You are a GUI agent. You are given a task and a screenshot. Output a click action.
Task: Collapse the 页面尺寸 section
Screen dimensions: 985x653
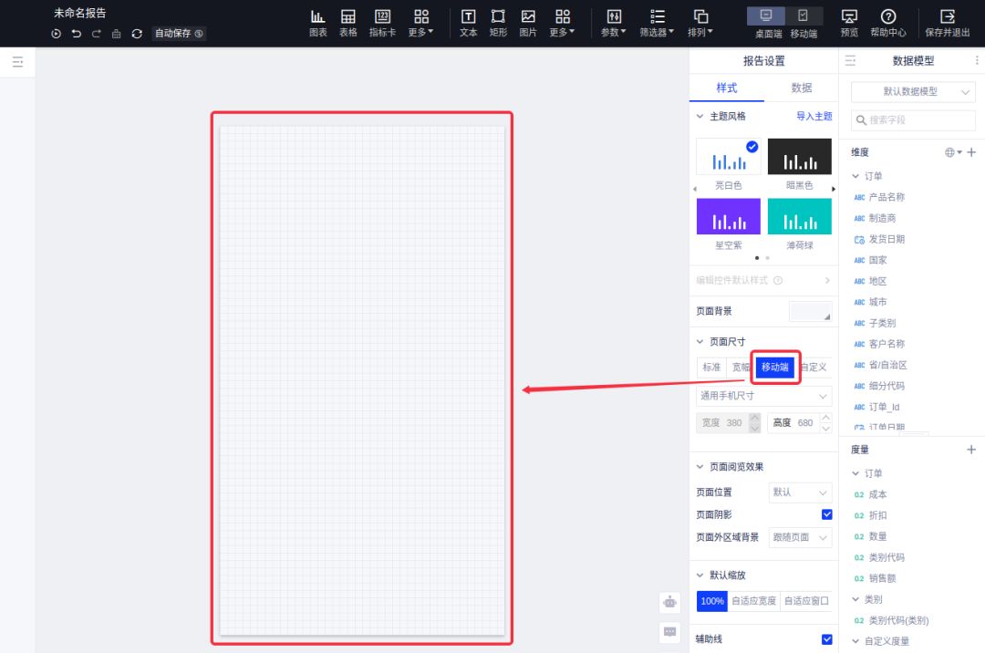click(700, 342)
